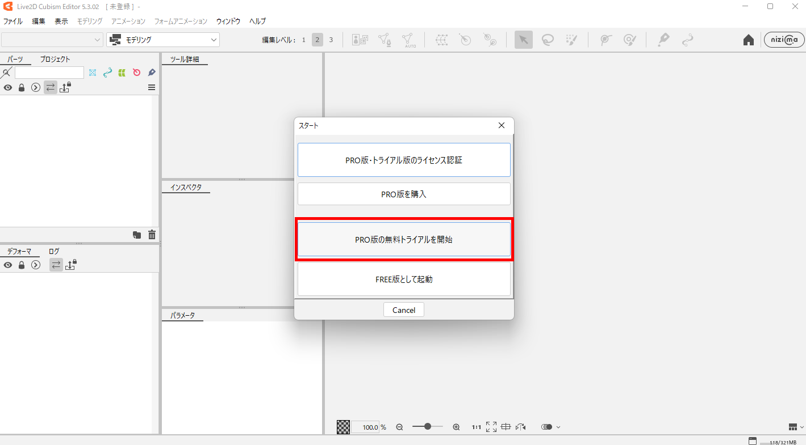Click PRO版・トライアル版のライセンス認証 button
The width and height of the screenshot is (806, 445).
tap(404, 160)
